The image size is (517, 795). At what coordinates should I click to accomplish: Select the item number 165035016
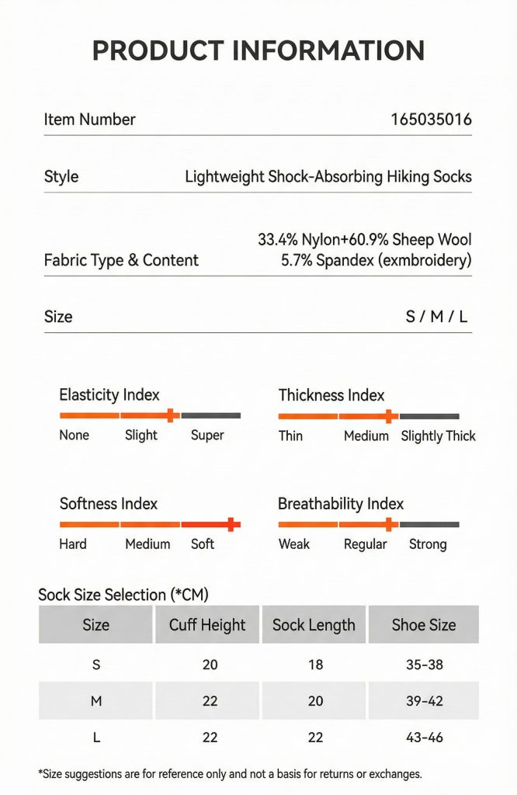431,120
